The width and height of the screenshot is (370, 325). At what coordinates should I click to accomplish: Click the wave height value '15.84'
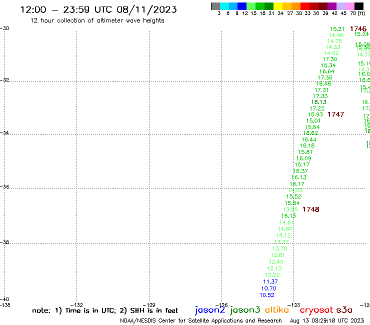[x=292, y=203]
